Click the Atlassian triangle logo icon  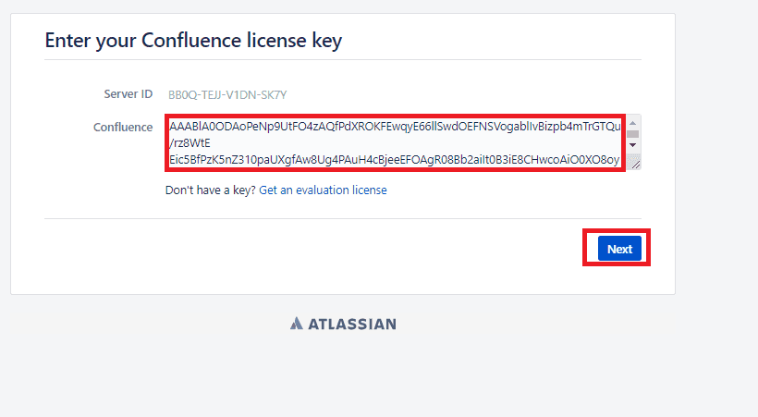tap(296, 324)
